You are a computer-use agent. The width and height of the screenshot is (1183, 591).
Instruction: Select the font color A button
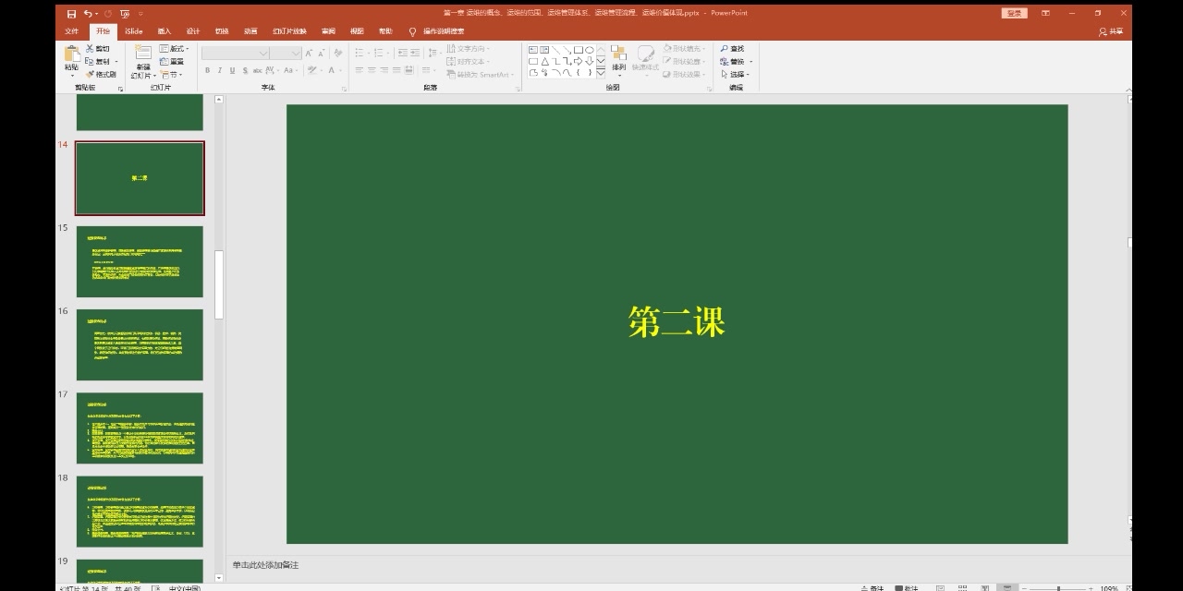coord(332,70)
